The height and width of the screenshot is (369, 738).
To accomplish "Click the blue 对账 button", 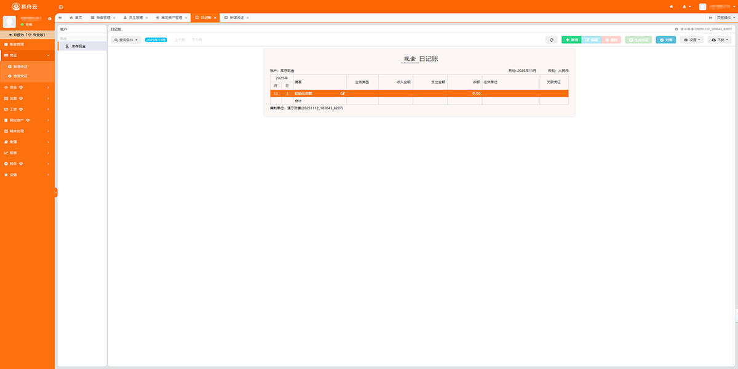I will point(665,40).
